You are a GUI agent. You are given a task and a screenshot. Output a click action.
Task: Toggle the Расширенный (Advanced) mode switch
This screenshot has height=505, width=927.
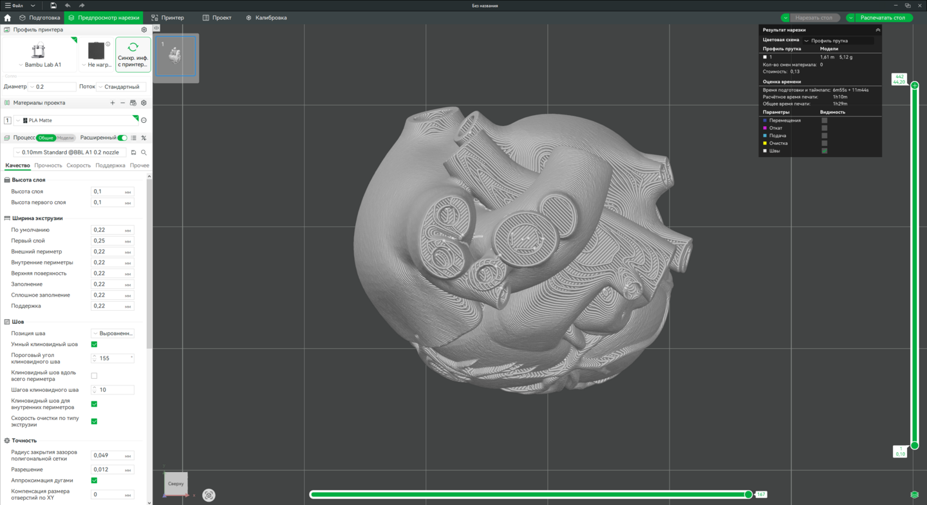pyautogui.click(x=122, y=138)
